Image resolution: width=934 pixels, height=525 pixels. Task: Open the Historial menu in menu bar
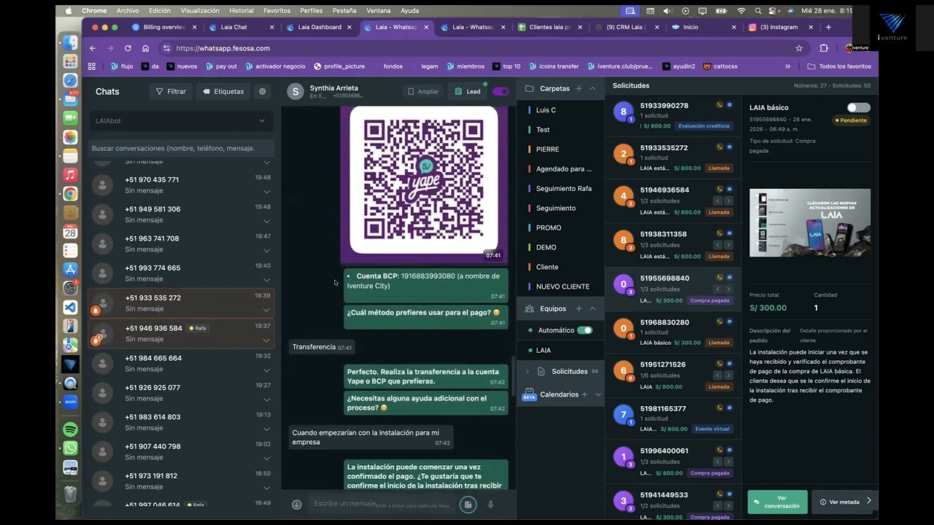[241, 11]
